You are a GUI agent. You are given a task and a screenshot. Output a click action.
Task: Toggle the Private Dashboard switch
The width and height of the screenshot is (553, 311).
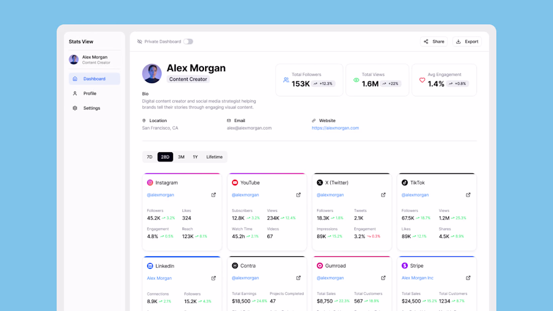(x=188, y=42)
